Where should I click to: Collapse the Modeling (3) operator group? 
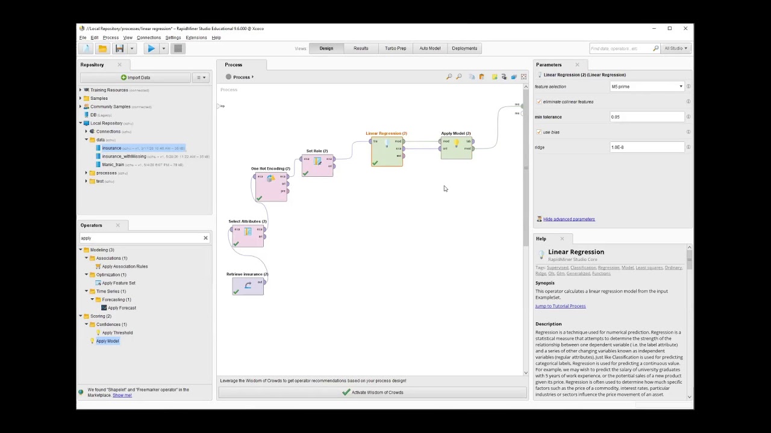pyautogui.click(x=81, y=250)
